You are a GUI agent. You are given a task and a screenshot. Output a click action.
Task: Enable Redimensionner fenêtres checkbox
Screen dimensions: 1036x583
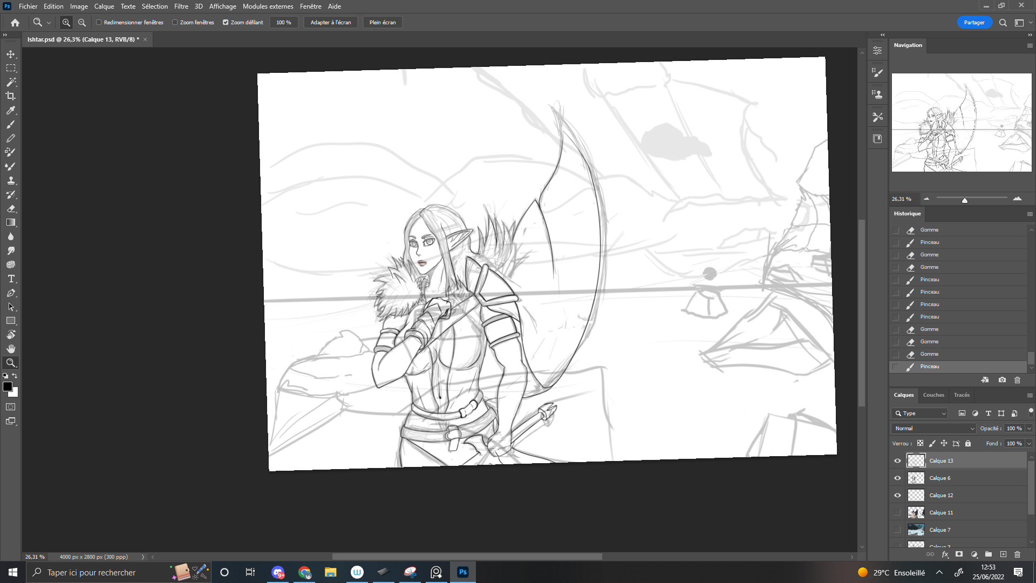[x=99, y=23]
